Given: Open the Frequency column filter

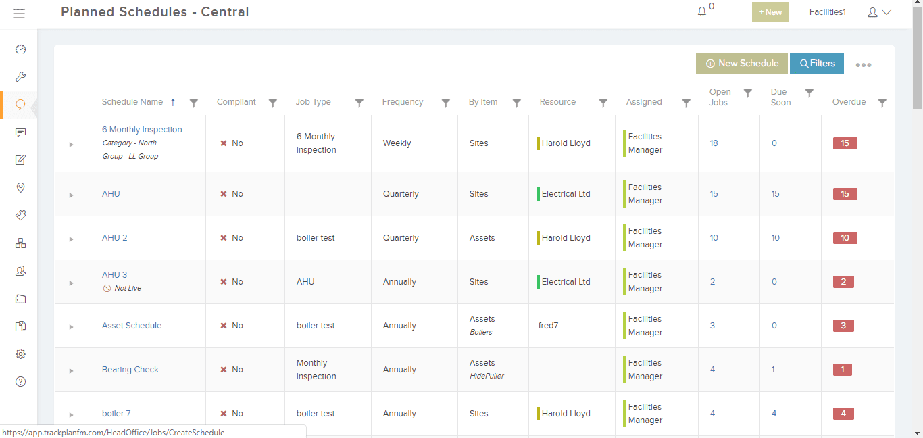Looking at the screenshot, I should pos(446,102).
